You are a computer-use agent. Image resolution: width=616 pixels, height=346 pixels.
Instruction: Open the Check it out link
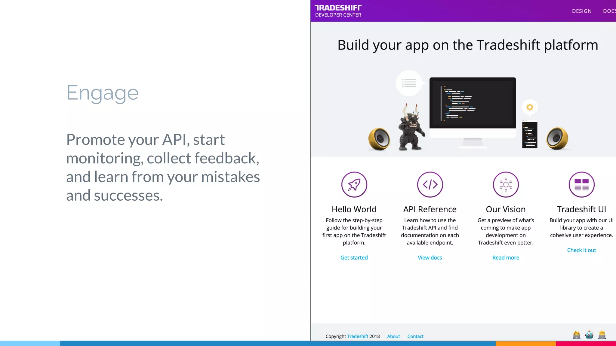point(581,250)
